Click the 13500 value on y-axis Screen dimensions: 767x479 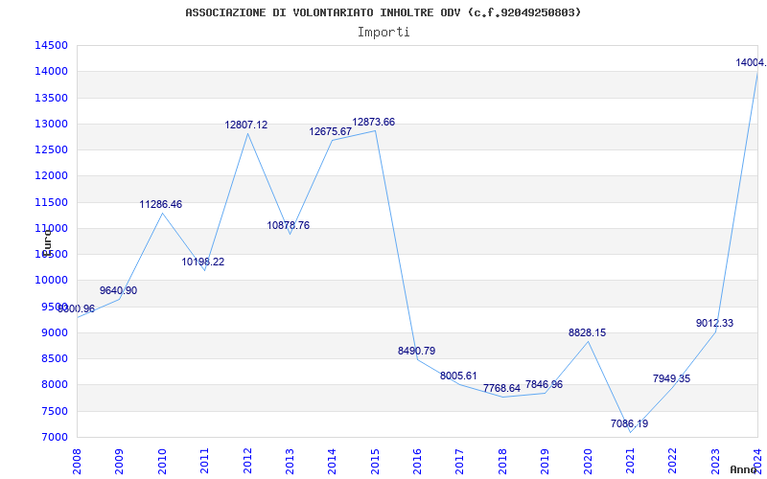pyautogui.click(x=51, y=98)
